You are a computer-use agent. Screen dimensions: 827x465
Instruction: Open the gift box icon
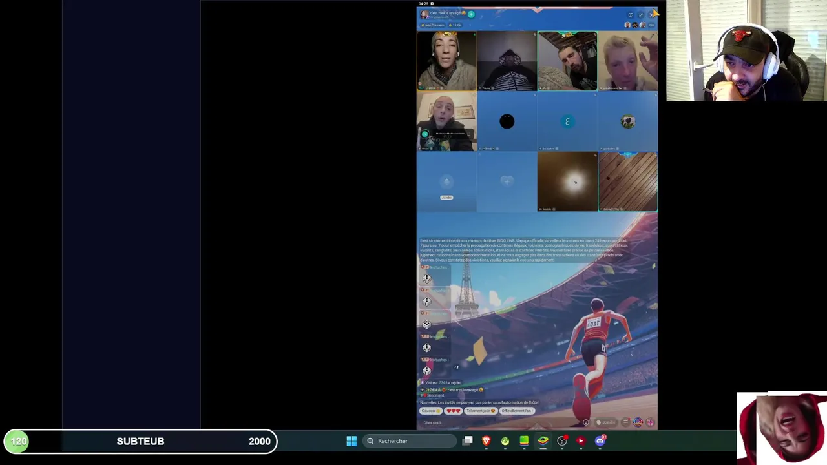[651, 422]
